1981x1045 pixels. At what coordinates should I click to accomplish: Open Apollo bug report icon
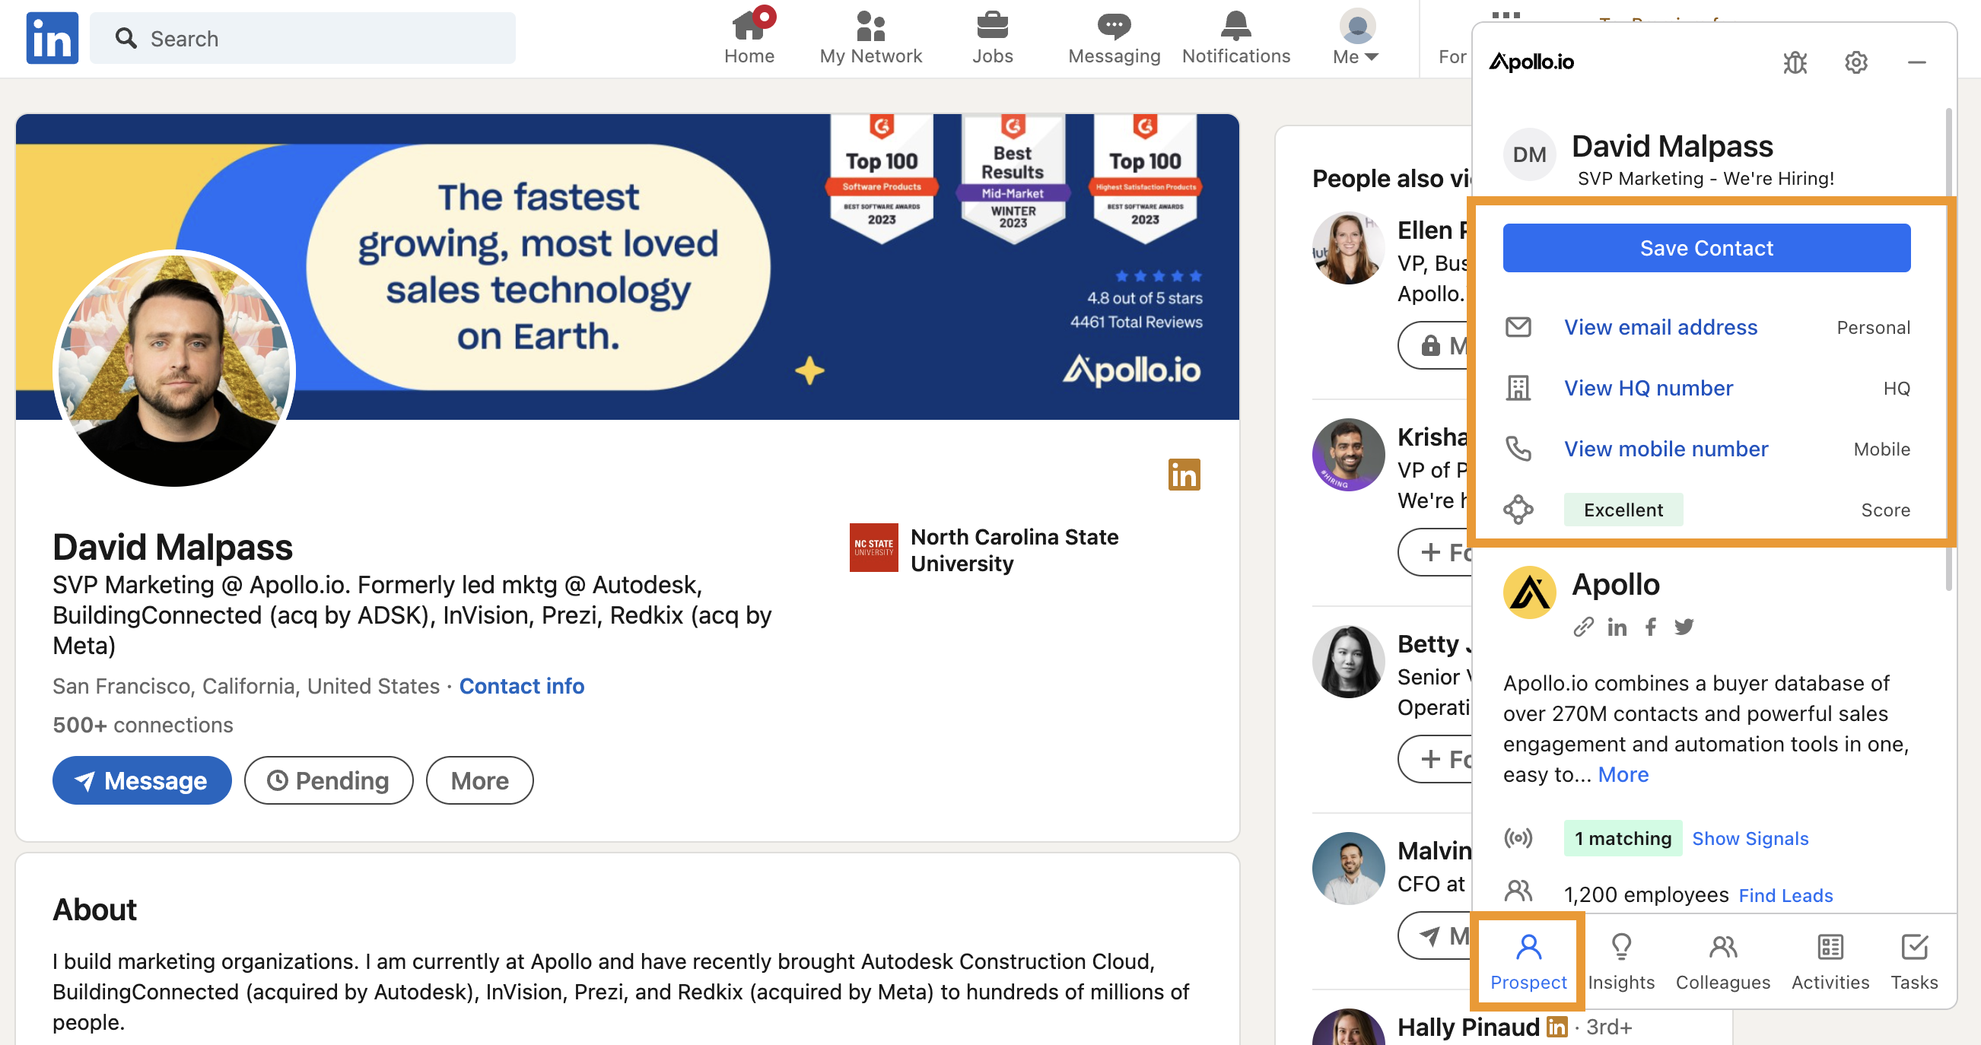pos(1795,62)
